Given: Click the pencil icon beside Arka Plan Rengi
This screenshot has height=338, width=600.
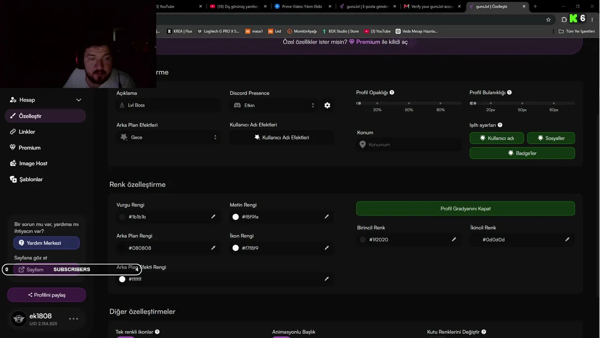Looking at the screenshot, I should click(213, 247).
